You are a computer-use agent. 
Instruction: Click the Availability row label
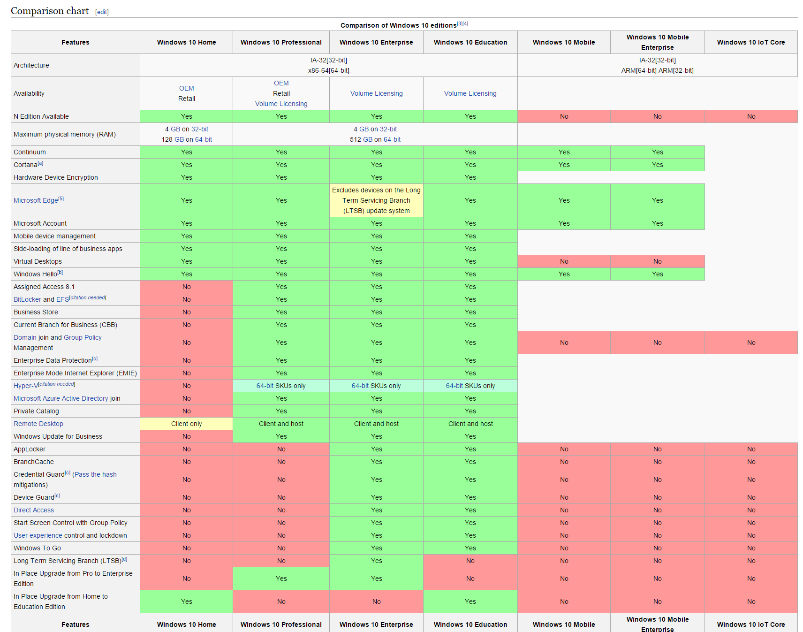coord(29,93)
